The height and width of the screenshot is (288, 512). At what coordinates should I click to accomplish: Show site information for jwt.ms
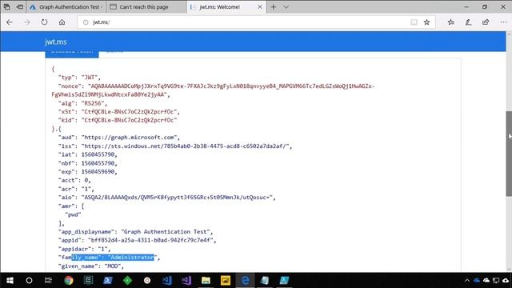(x=86, y=22)
